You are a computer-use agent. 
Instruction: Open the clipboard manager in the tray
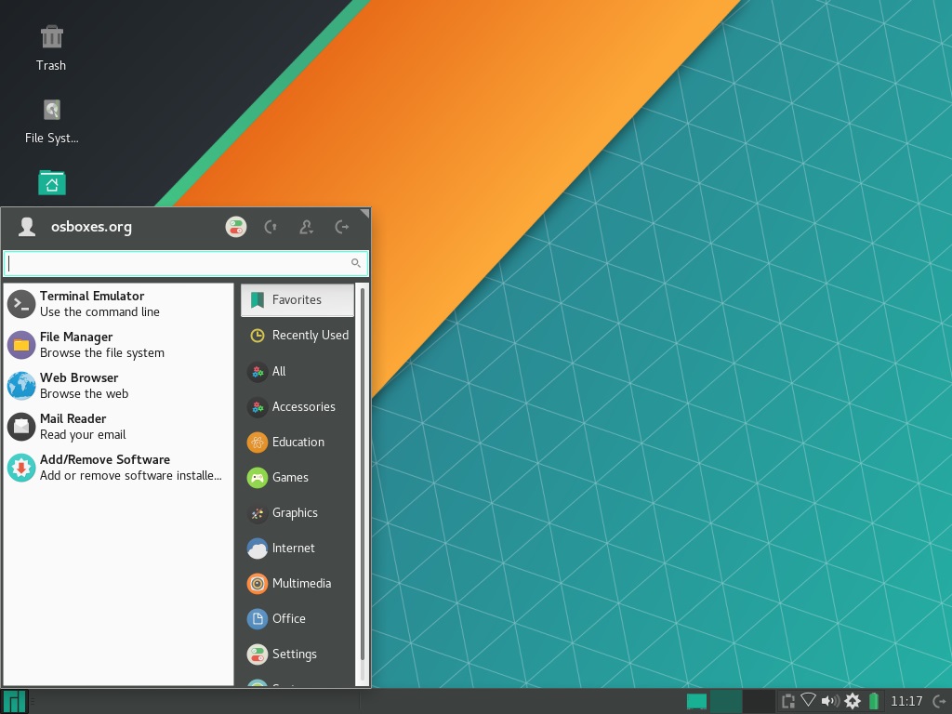pyautogui.click(x=787, y=701)
